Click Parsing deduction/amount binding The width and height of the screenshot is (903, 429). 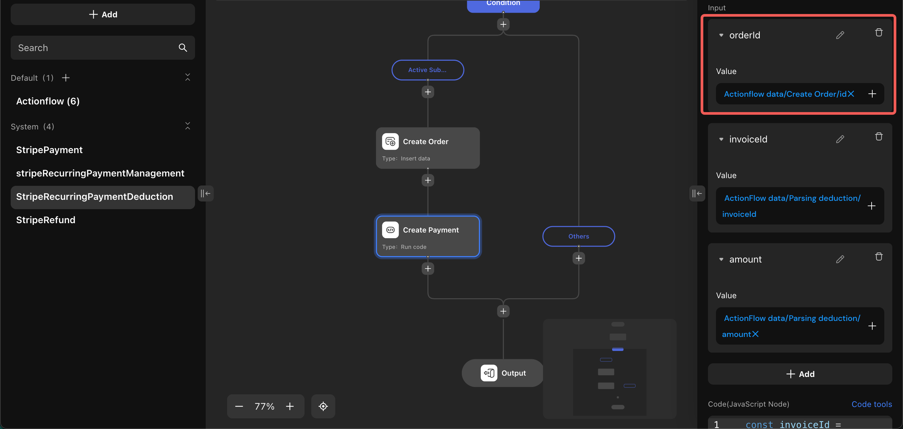[x=791, y=326]
